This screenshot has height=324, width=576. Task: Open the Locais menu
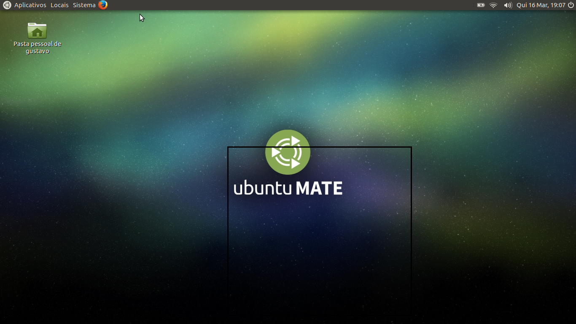click(x=59, y=5)
